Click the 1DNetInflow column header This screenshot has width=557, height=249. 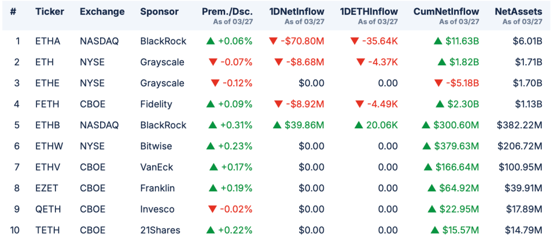tap(296, 11)
